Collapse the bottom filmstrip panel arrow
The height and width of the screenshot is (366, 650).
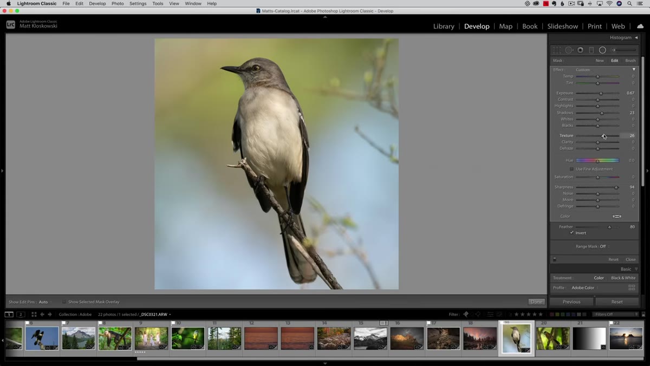tap(325, 363)
